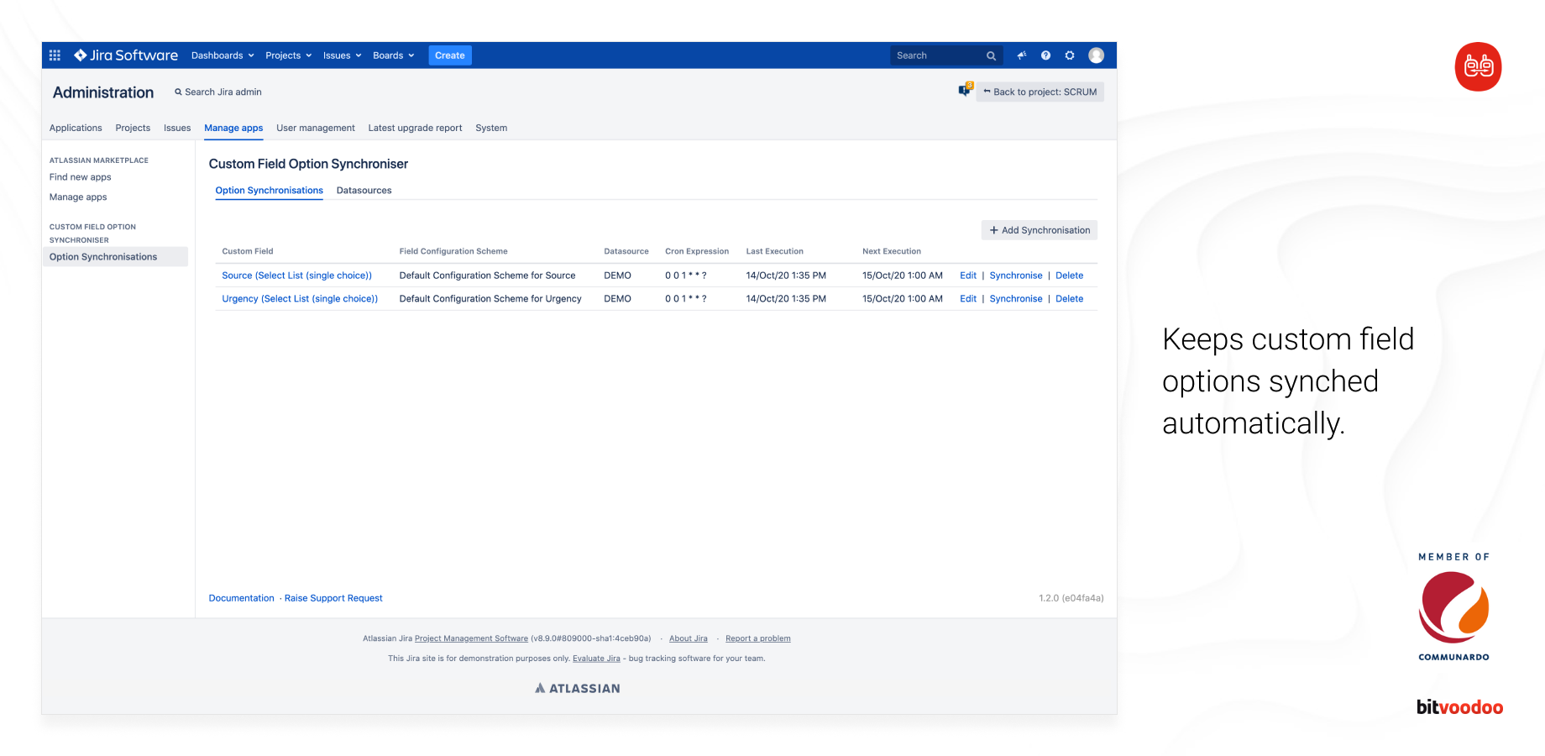Expand the Projects dropdown menu

[x=288, y=55]
